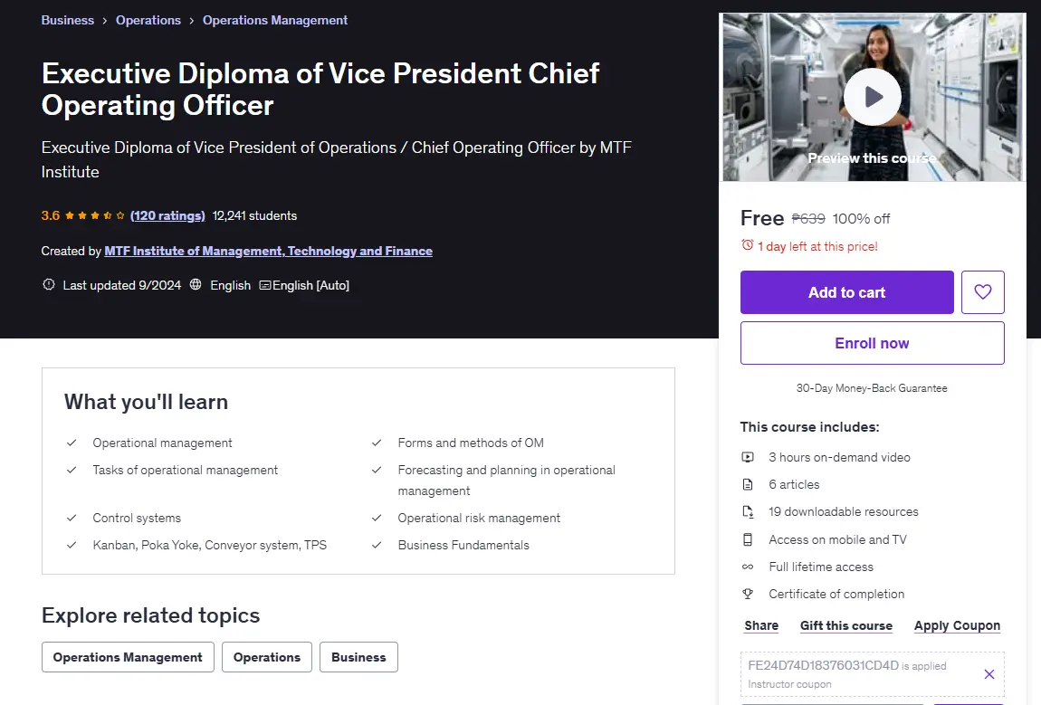Play the course preview video
The width and height of the screenshot is (1041, 705).
[x=873, y=97]
